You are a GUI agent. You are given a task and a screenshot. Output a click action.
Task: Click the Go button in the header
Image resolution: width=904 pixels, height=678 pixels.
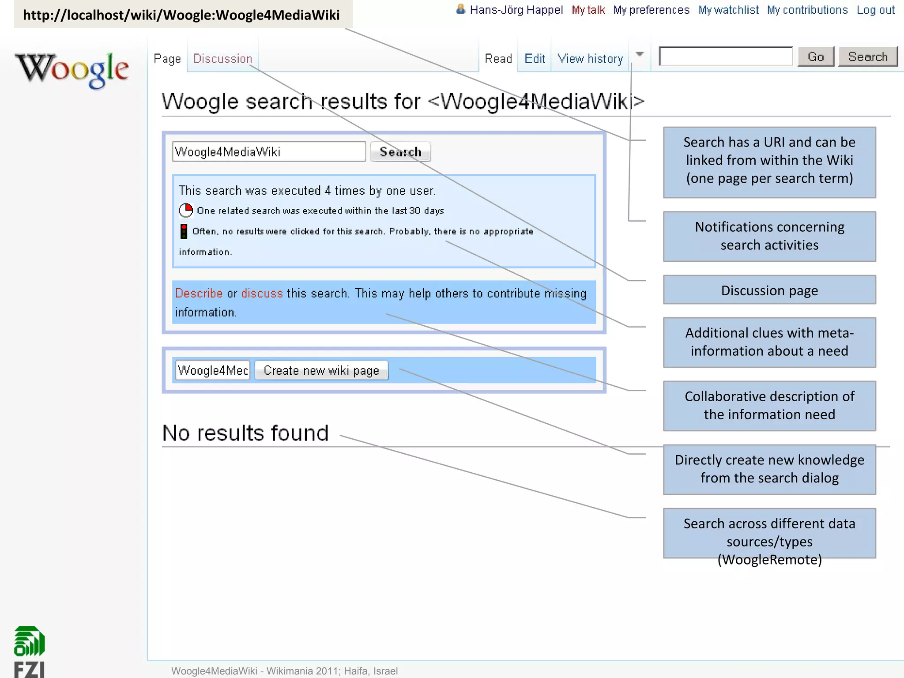point(816,56)
